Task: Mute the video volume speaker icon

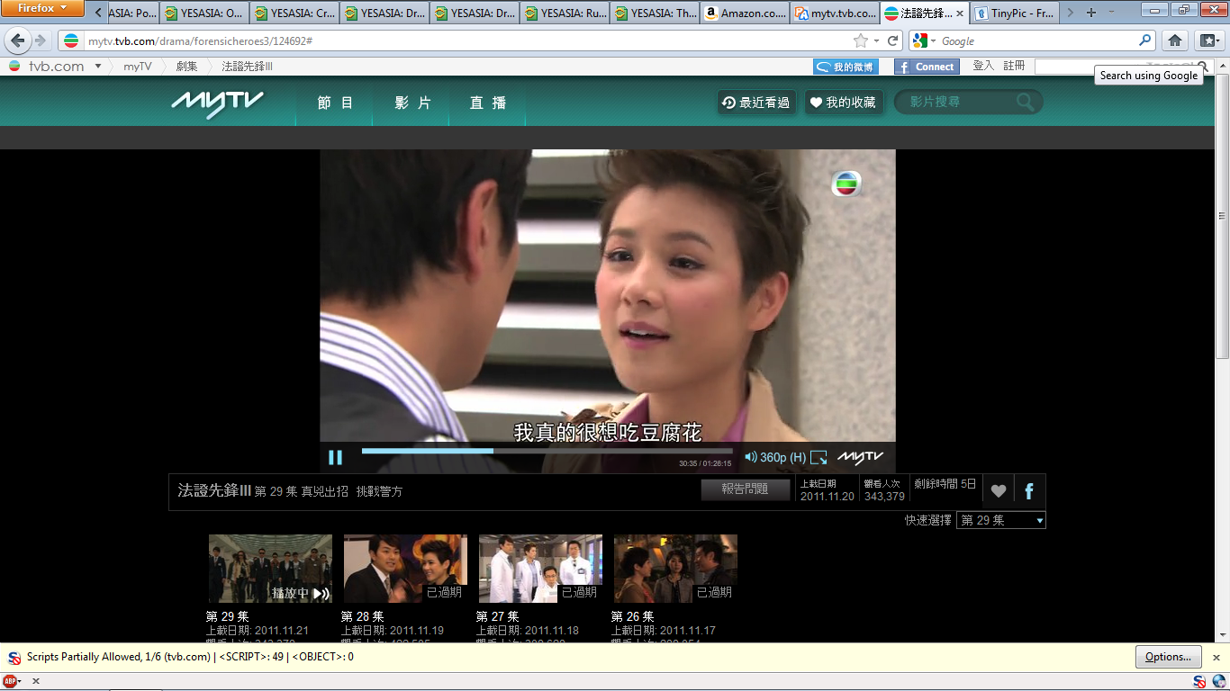Action: (750, 457)
